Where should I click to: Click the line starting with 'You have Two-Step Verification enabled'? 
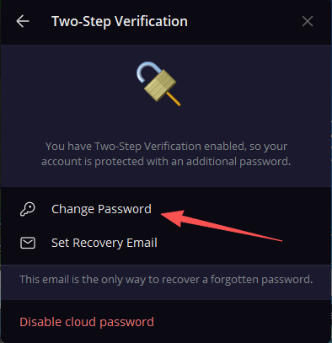[x=166, y=147]
